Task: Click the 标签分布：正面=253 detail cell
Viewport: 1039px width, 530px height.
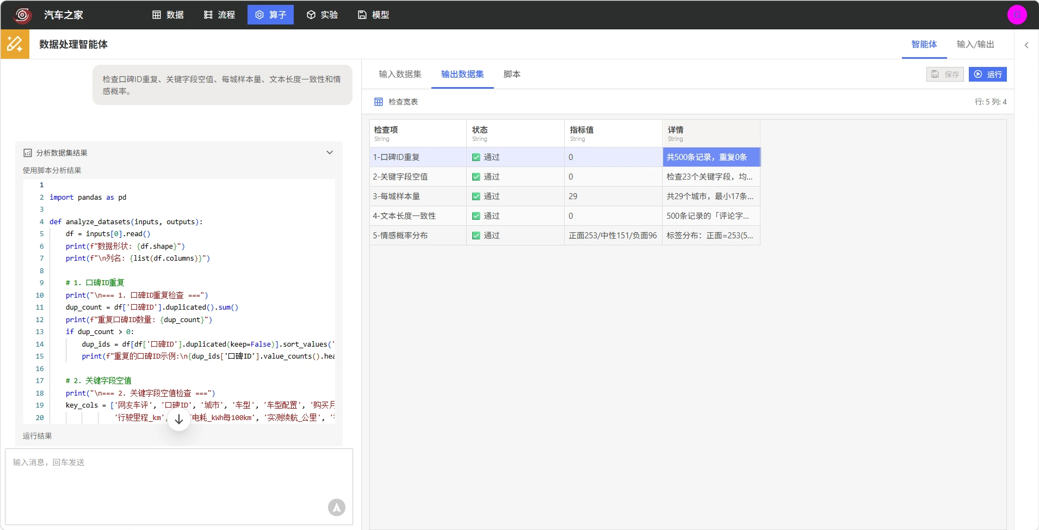Action: (x=712, y=236)
